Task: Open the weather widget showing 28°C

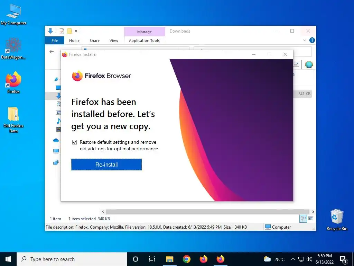Action: click(274, 259)
